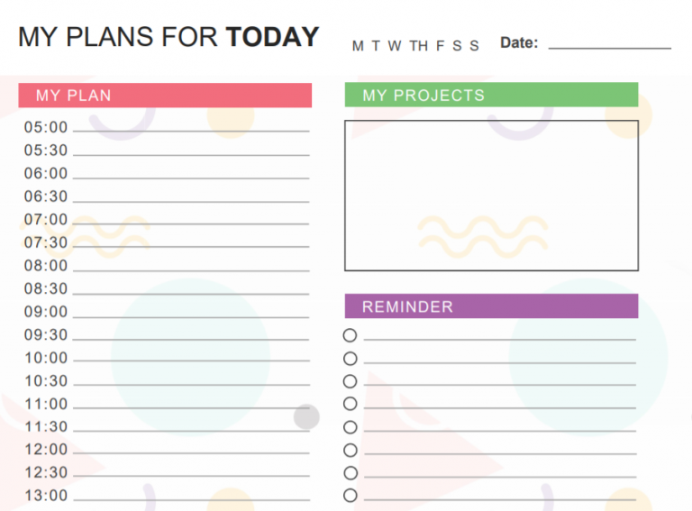Select the F weekday letter
The image size is (692, 511).
pyautogui.click(x=440, y=46)
